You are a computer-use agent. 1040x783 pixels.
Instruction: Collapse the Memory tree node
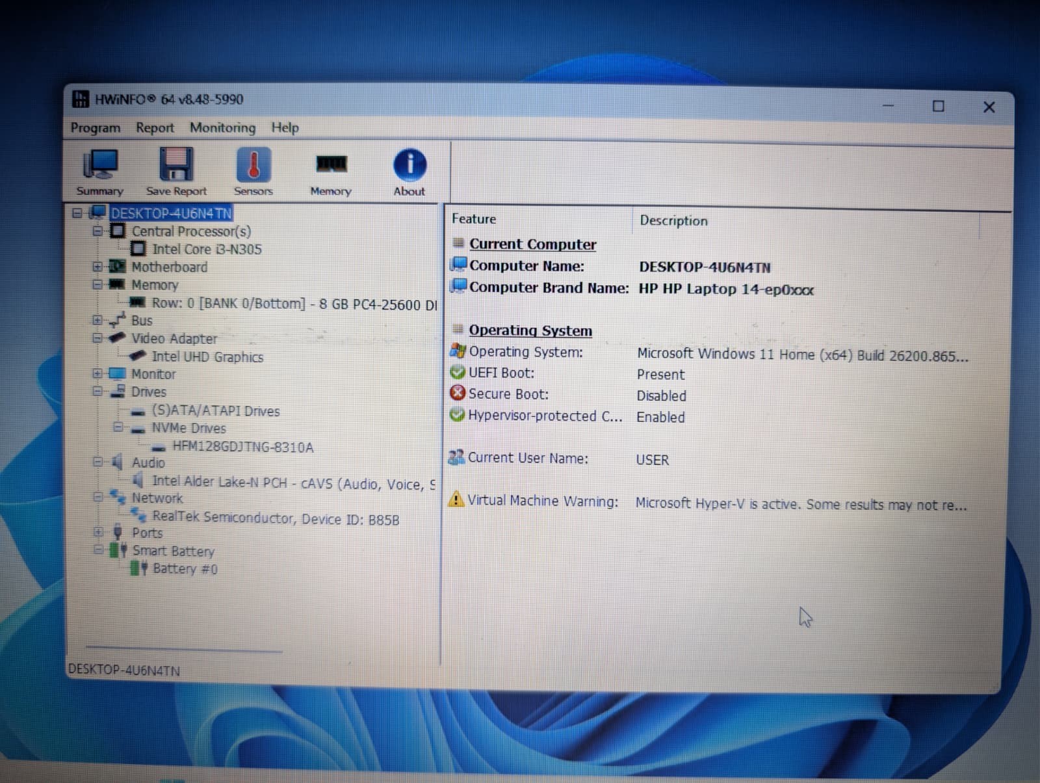click(x=97, y=284)
